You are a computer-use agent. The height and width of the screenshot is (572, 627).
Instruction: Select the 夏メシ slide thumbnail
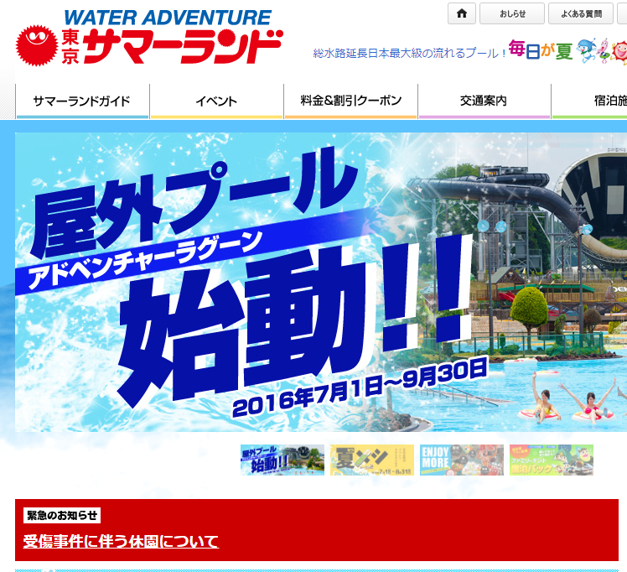click(x=372, y=460)
